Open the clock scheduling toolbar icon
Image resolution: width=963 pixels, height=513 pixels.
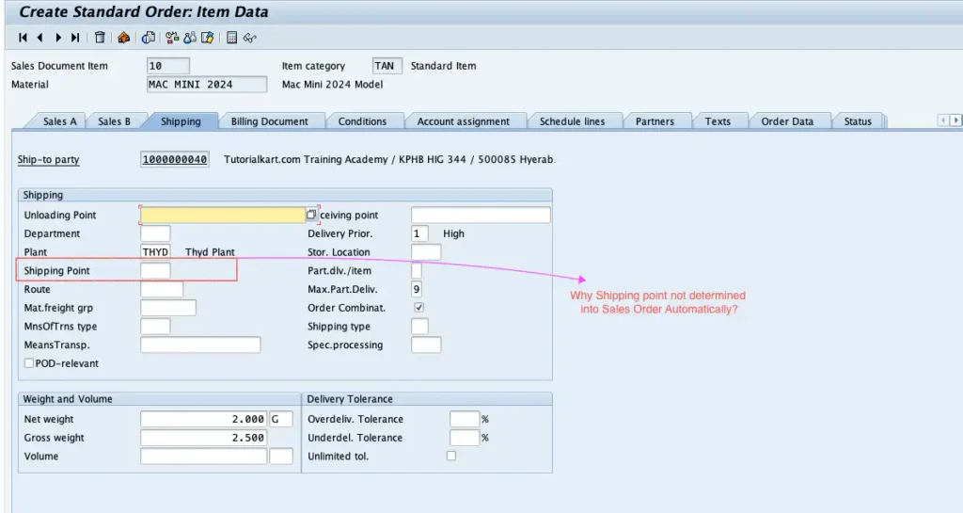(x=172, y=38)
